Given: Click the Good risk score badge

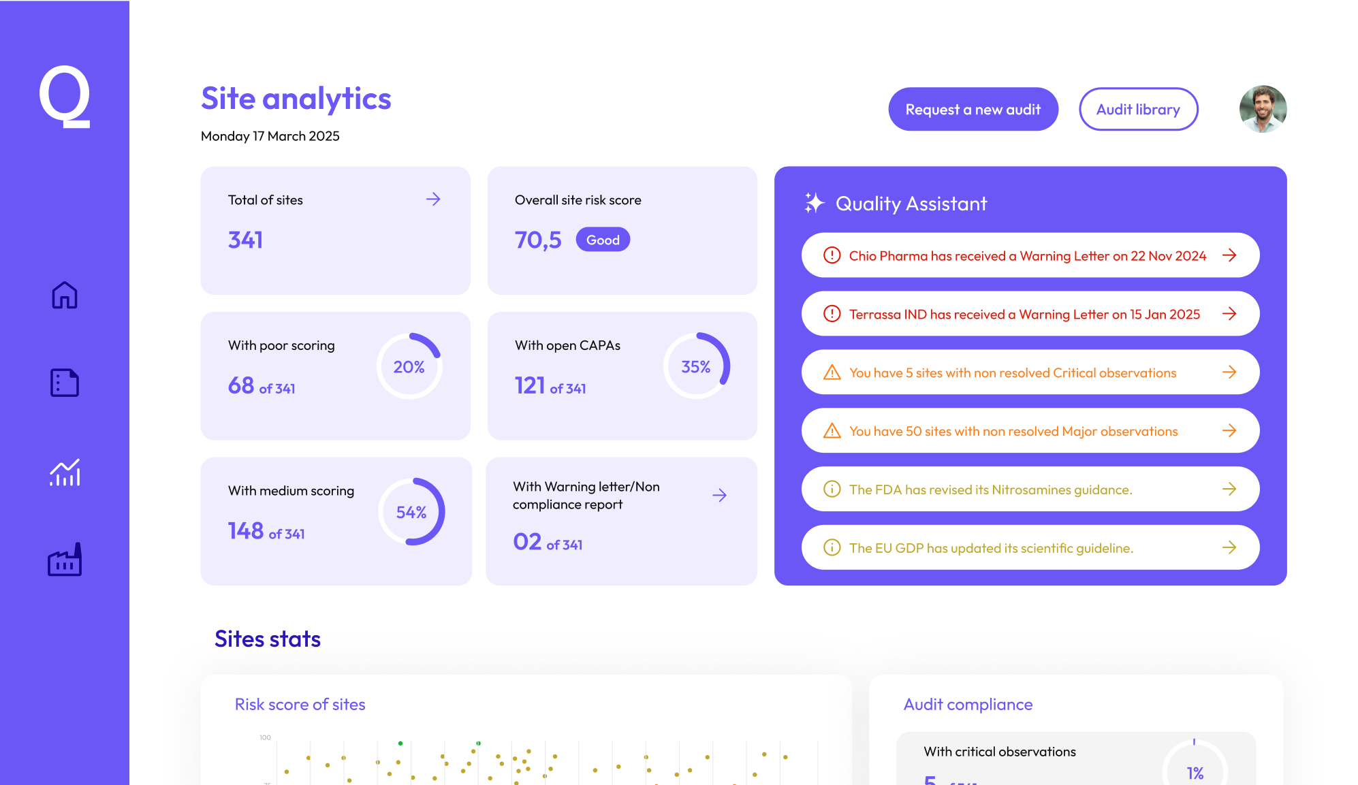Looking at the screenshot, I should [603, 240].
